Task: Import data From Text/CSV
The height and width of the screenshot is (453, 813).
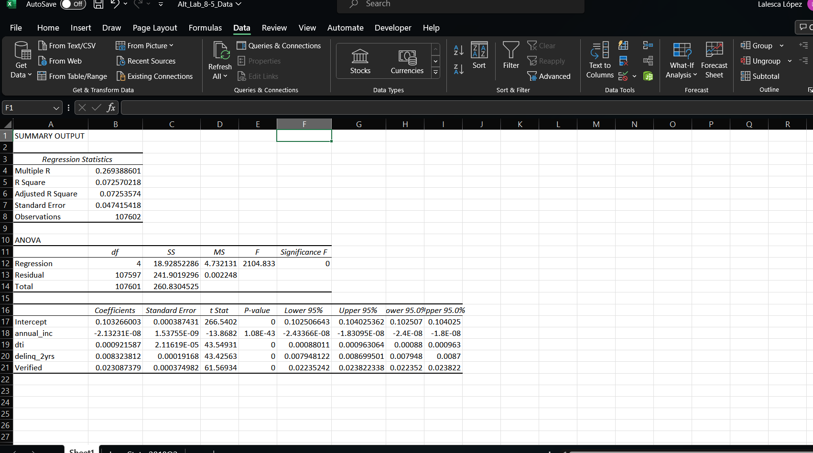Action: pyautogui.click(x=67, y=45)
